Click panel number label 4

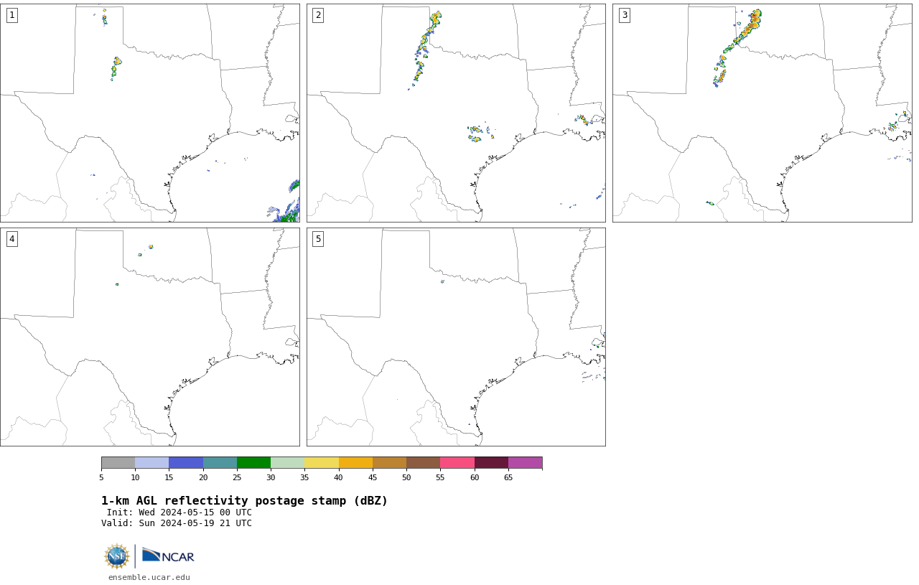point(11,239)
